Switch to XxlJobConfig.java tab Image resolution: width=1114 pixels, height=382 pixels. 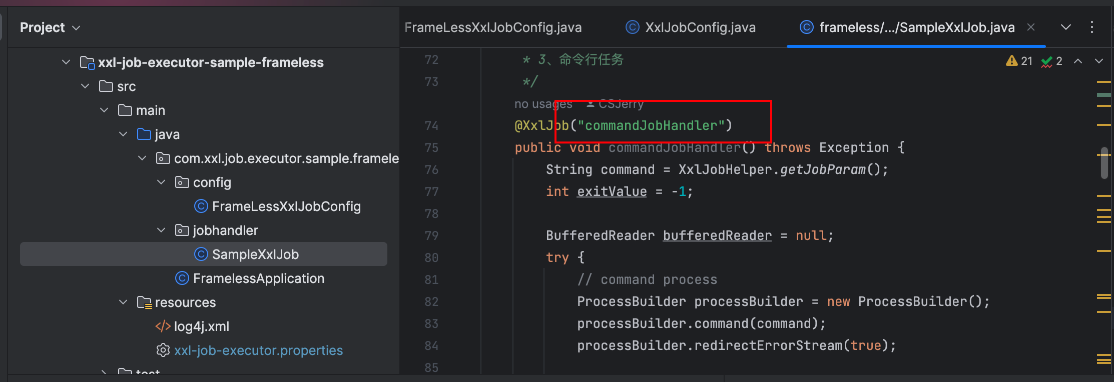700,27
